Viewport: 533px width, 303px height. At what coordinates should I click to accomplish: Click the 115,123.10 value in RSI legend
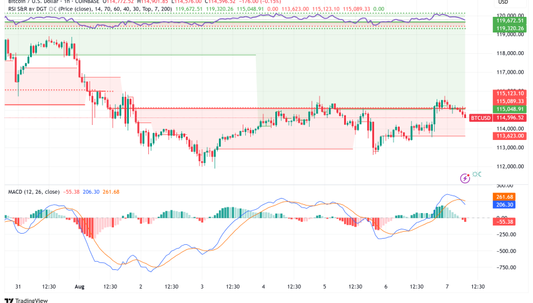(326, 9)
